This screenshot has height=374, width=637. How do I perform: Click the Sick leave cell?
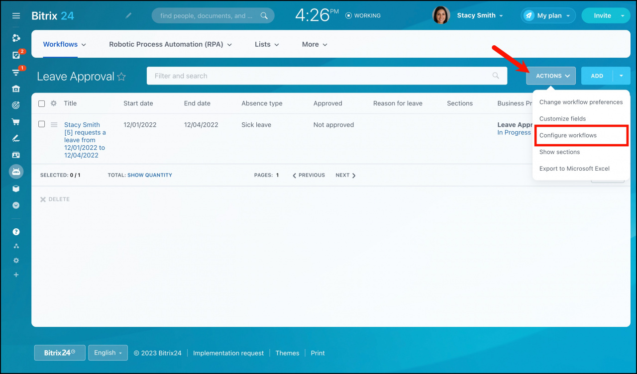(x=256, y=125)
